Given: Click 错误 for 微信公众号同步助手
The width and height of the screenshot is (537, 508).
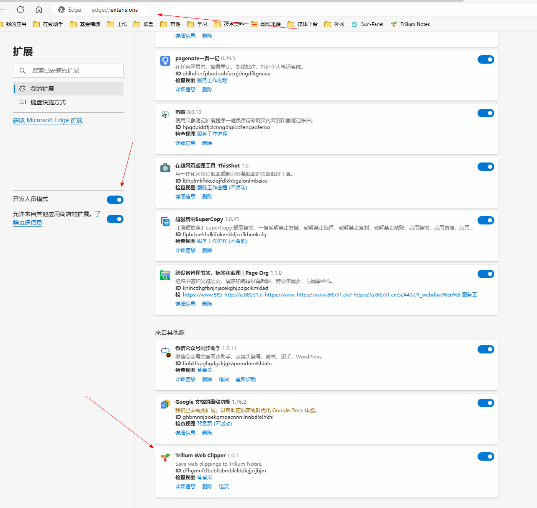Looking at the screenshot, I should click(224, 379).
